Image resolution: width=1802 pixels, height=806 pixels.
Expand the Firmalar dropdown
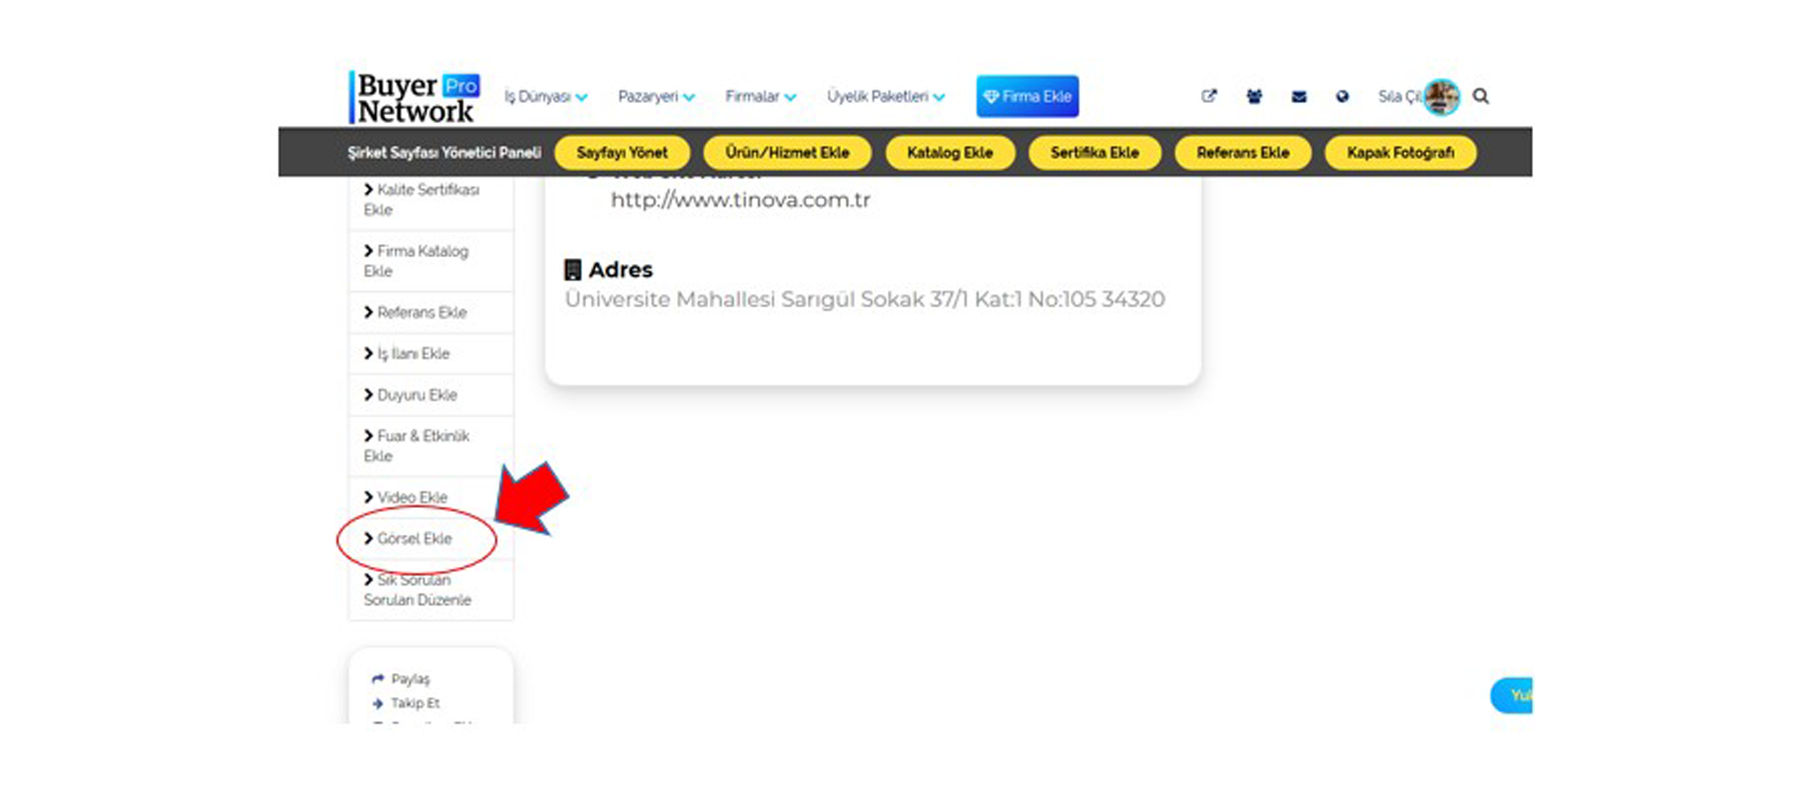(x=760, y=97)
